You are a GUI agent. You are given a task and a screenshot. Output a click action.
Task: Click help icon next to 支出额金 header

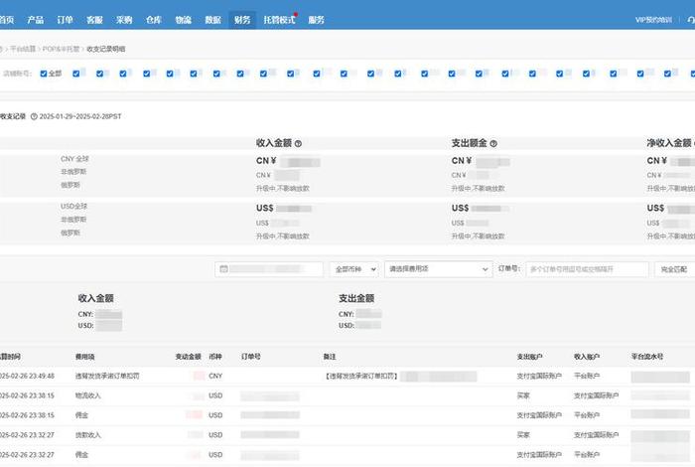pyautogui.click(x=493, y=144)
